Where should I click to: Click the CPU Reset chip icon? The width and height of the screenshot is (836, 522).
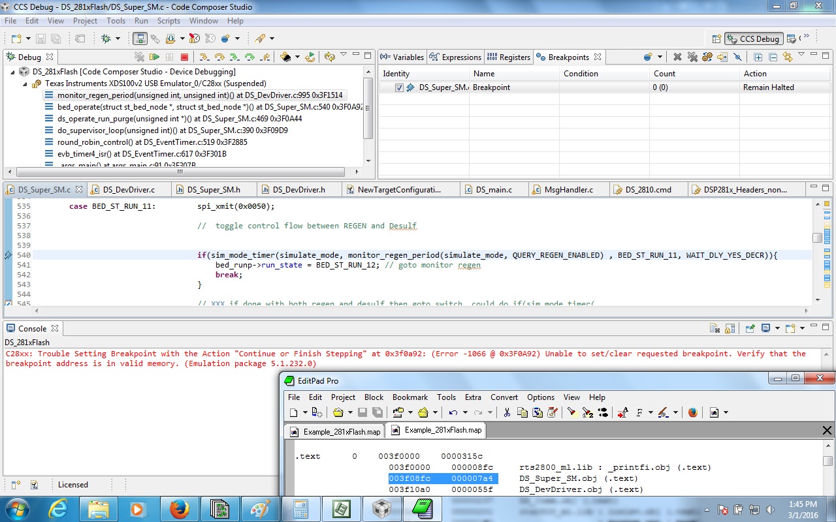[285, 57]
